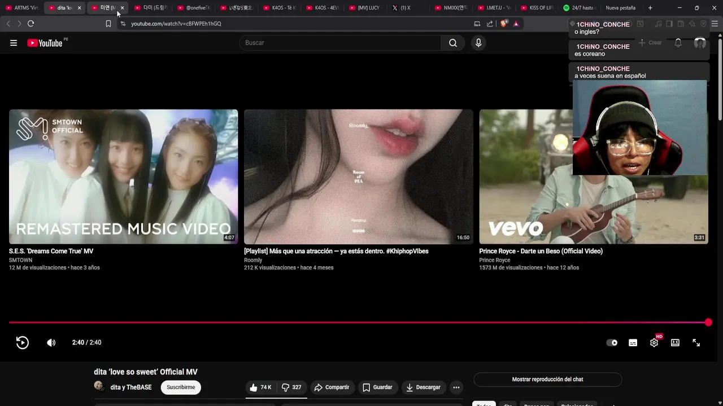Screen dimensions: 723x406
Task: Play the S.E.S. 'Dreams Come True' MV thumbnail
Action: click(123, 176)
